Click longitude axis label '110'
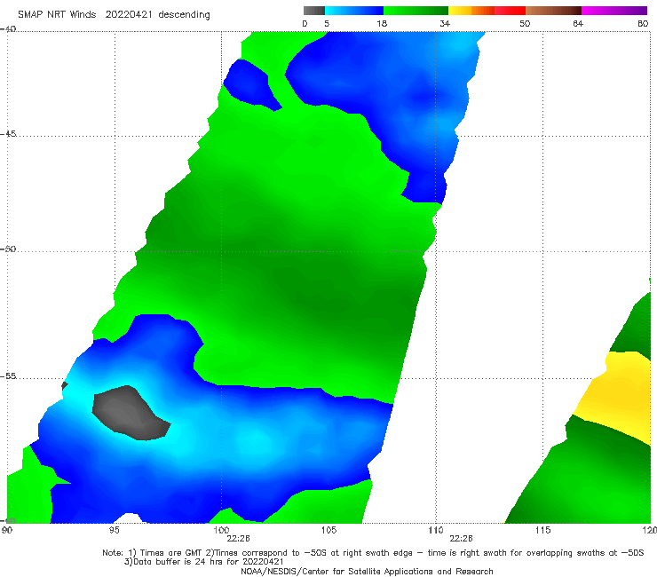Viewport: 657px width, 577px height. (436, 531)
